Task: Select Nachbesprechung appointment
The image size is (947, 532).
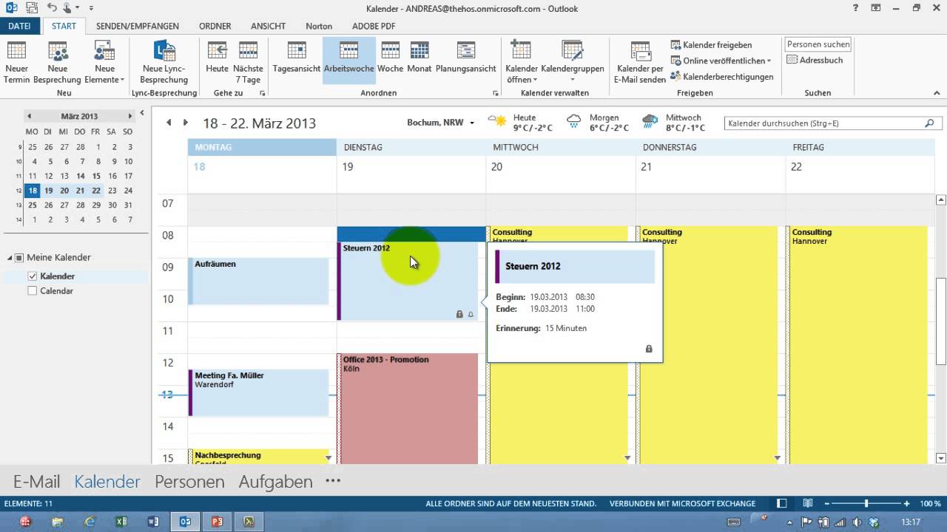Action: coord(258,457)
